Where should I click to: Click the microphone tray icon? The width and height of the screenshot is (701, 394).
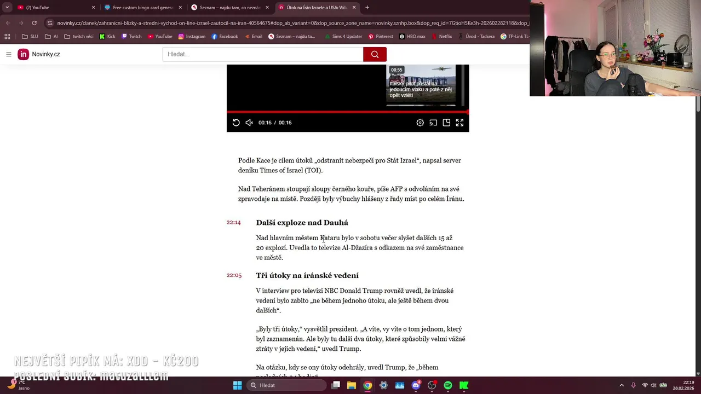coord(634,385)
